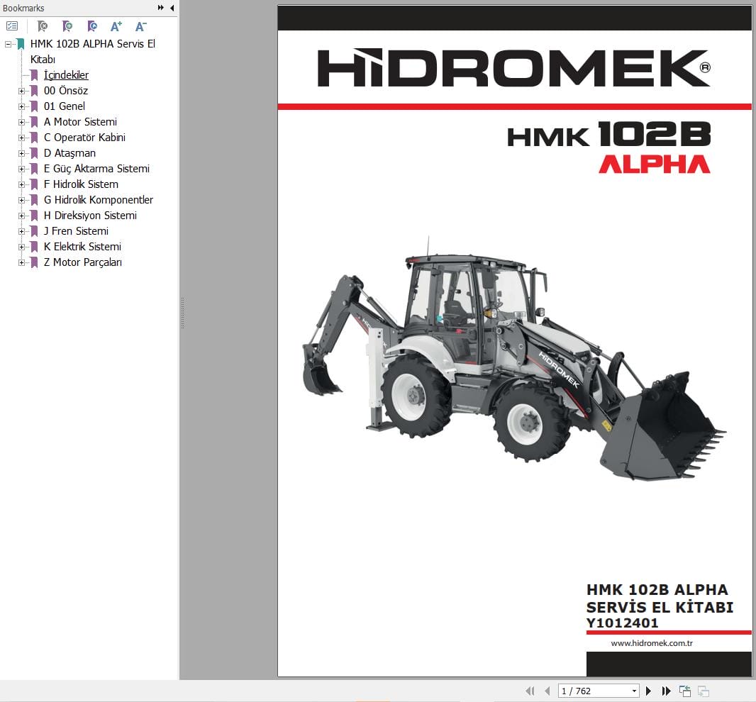Open the 00 Önsöz bookmark
The width and height of the screenshot is (756, 702).
(x=67, y=91)
